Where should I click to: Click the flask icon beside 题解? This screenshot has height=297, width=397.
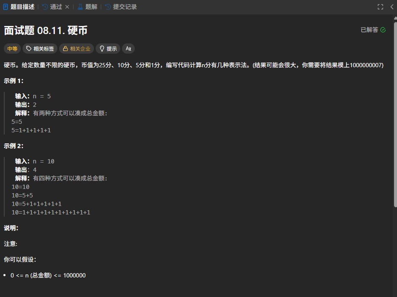(80, 6)
